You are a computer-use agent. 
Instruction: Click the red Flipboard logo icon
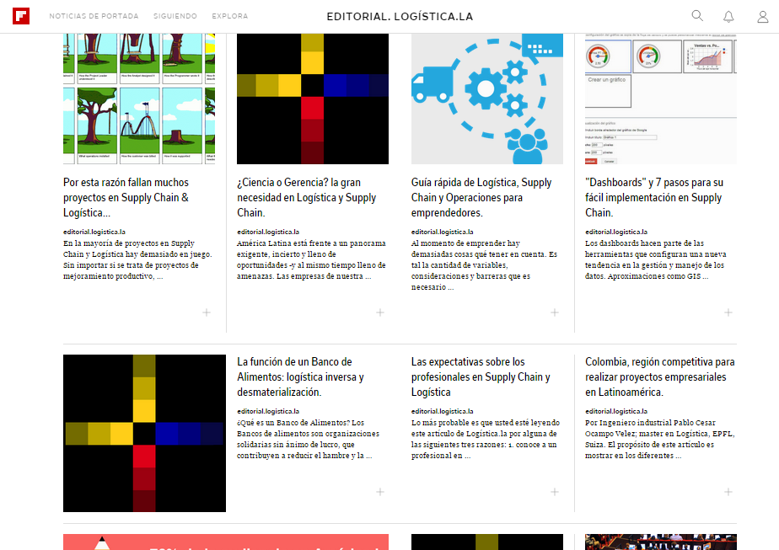(x=21, y=16)
